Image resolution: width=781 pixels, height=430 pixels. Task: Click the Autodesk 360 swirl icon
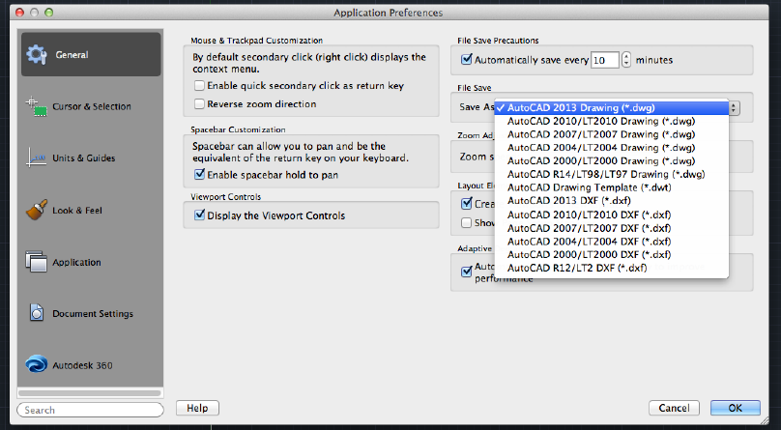pyautogui.click(x=37, y=365)
